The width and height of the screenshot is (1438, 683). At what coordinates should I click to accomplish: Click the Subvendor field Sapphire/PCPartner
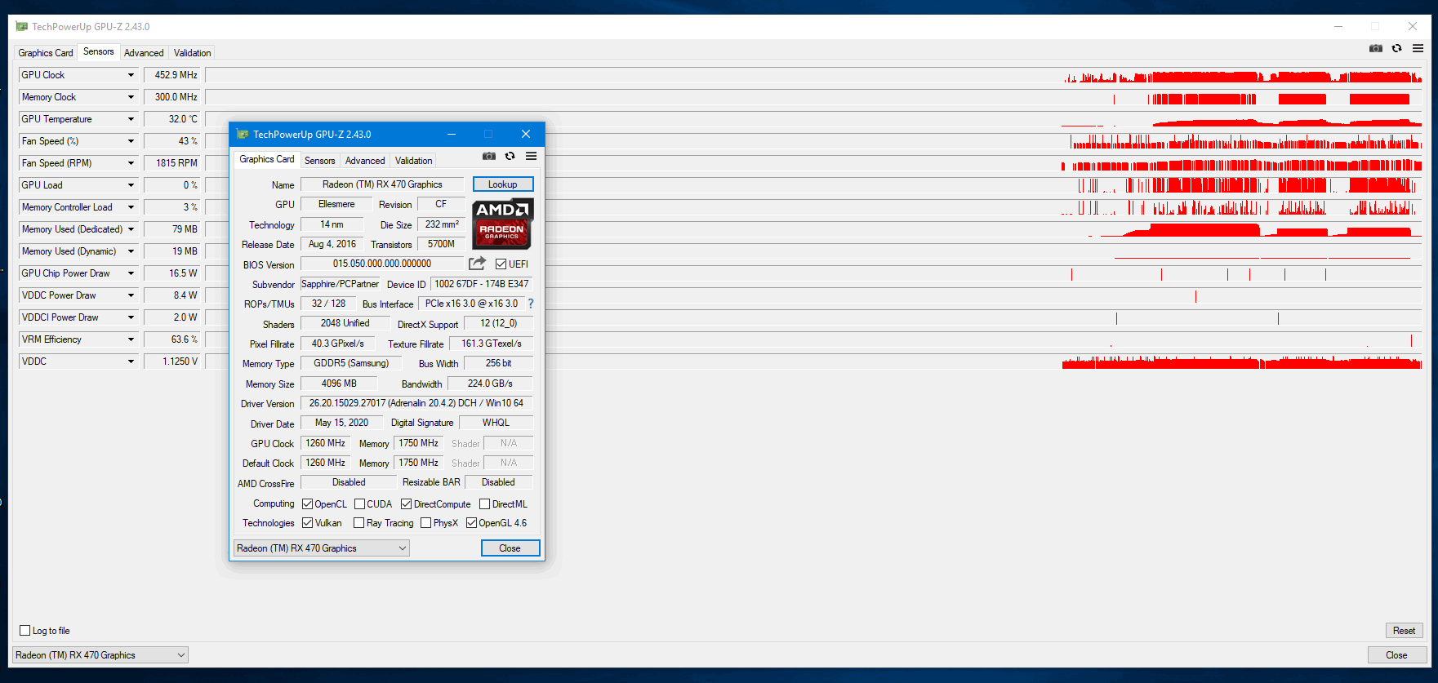tap(341, 284)
